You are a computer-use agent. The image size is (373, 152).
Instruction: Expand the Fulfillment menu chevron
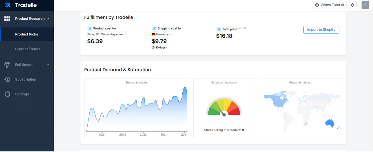tap(48, 65)
